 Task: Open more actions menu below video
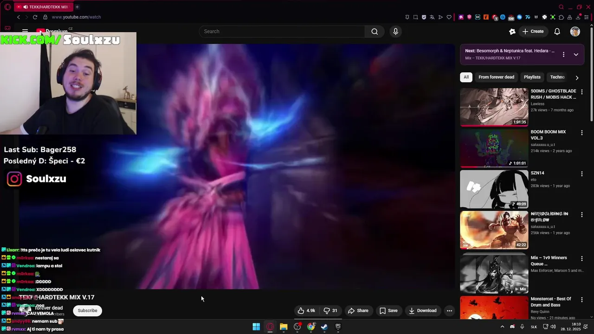coord(449,311)
